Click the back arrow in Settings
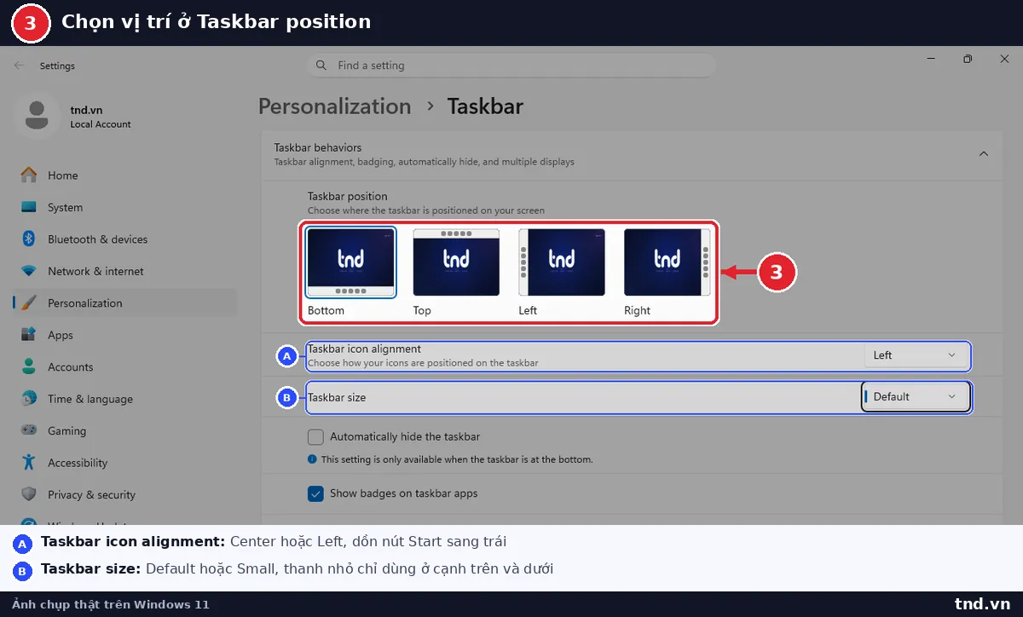This screenshot has width=1023, height=617. pyautogui.click(x=19, y=66)
